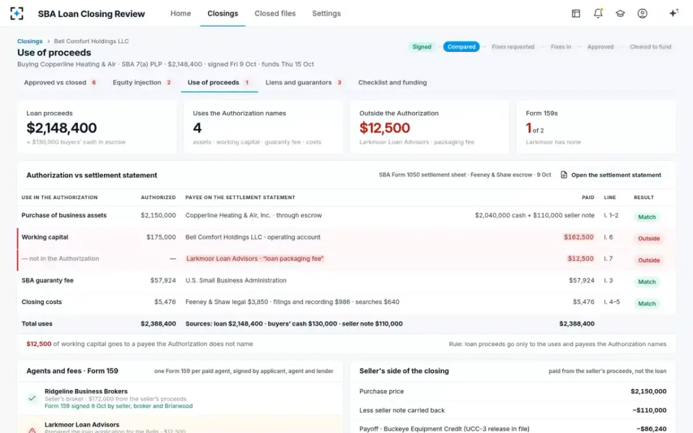Click the warning triangle icon next to Larkmoor Loan Advisors
This screenshot has height=433, width=693.
tap(32, 430)
